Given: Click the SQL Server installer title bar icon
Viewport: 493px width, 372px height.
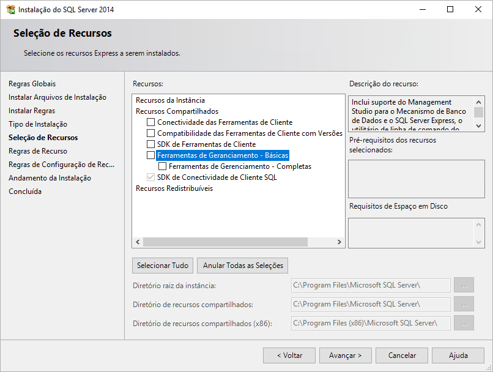Looking at the screenshot, I should [x=10, y=10].
